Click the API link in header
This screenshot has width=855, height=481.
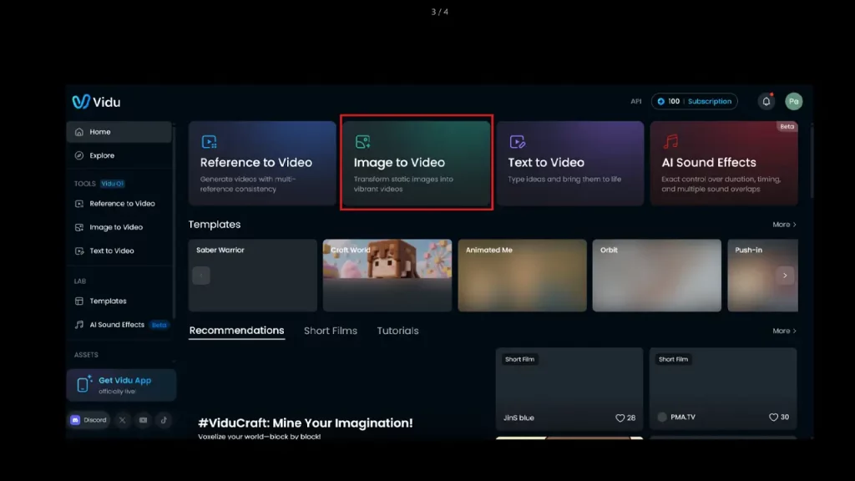[635, 101]
